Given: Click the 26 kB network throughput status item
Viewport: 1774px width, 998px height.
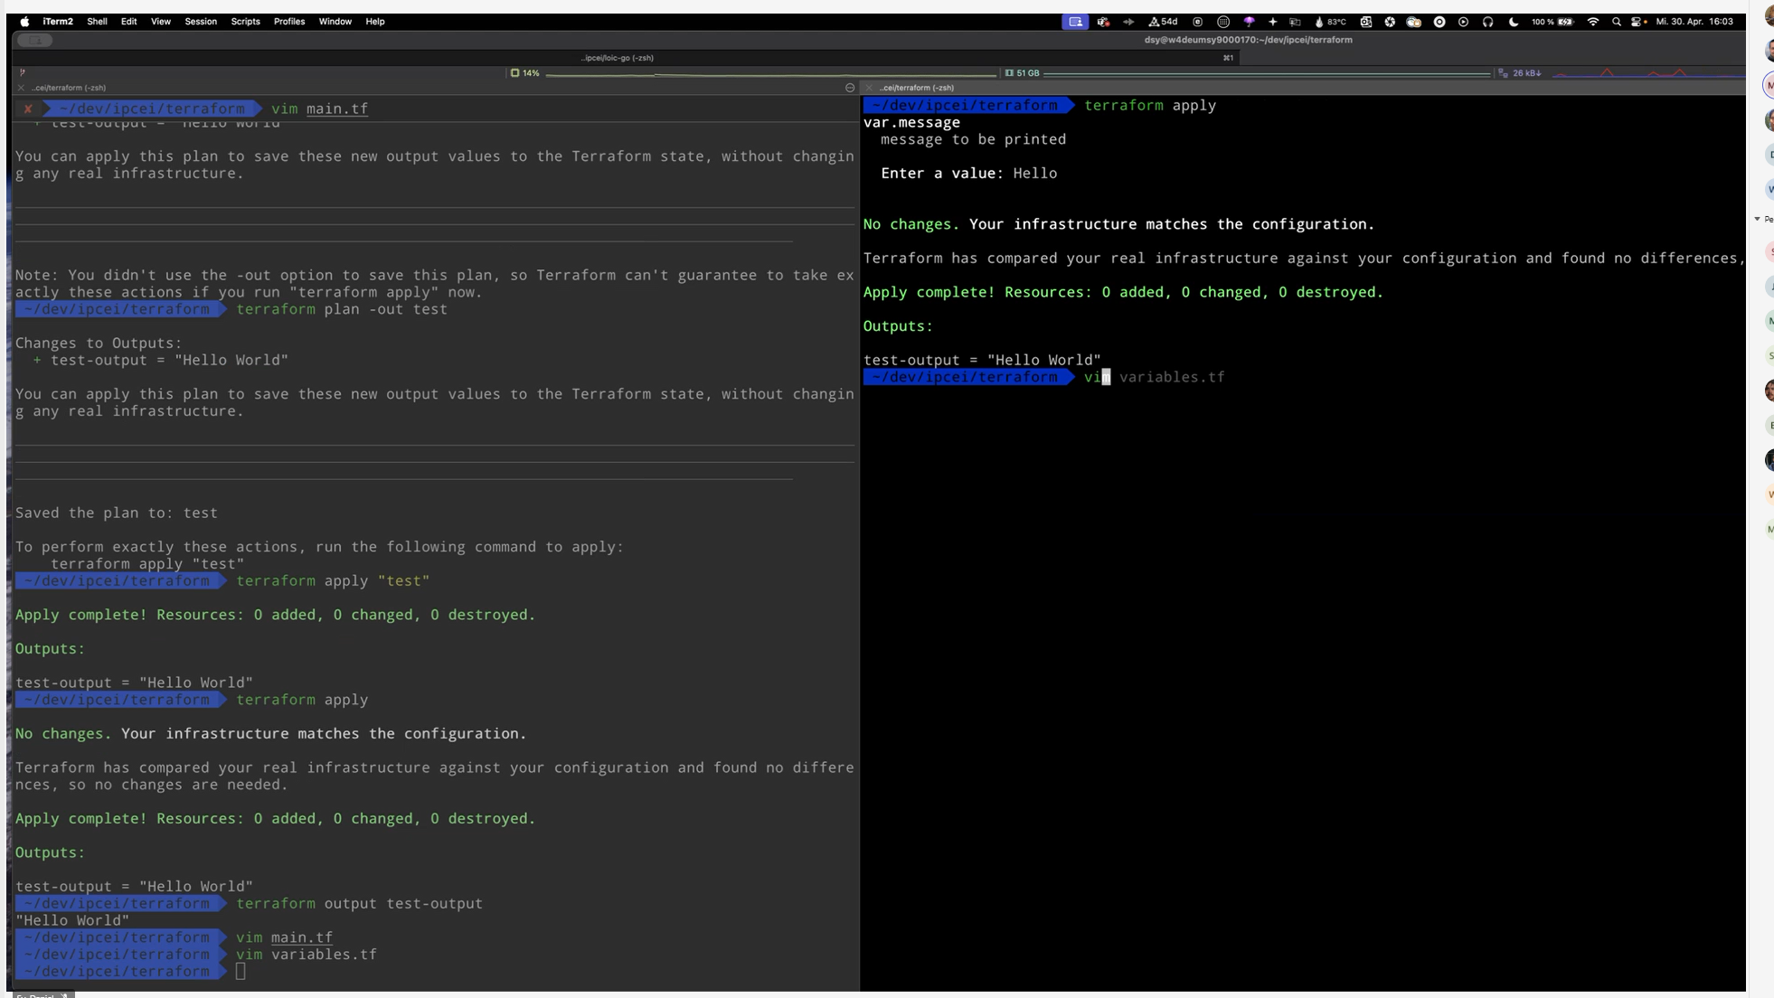Looking at the screenshot, I should (1521, 73).
